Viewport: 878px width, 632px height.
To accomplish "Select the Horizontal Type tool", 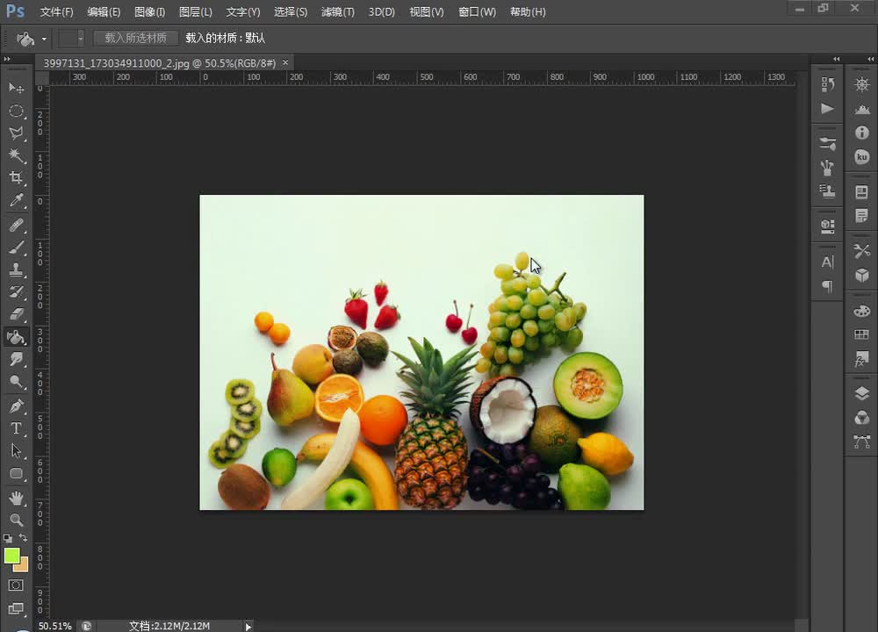I will point(16,428).
